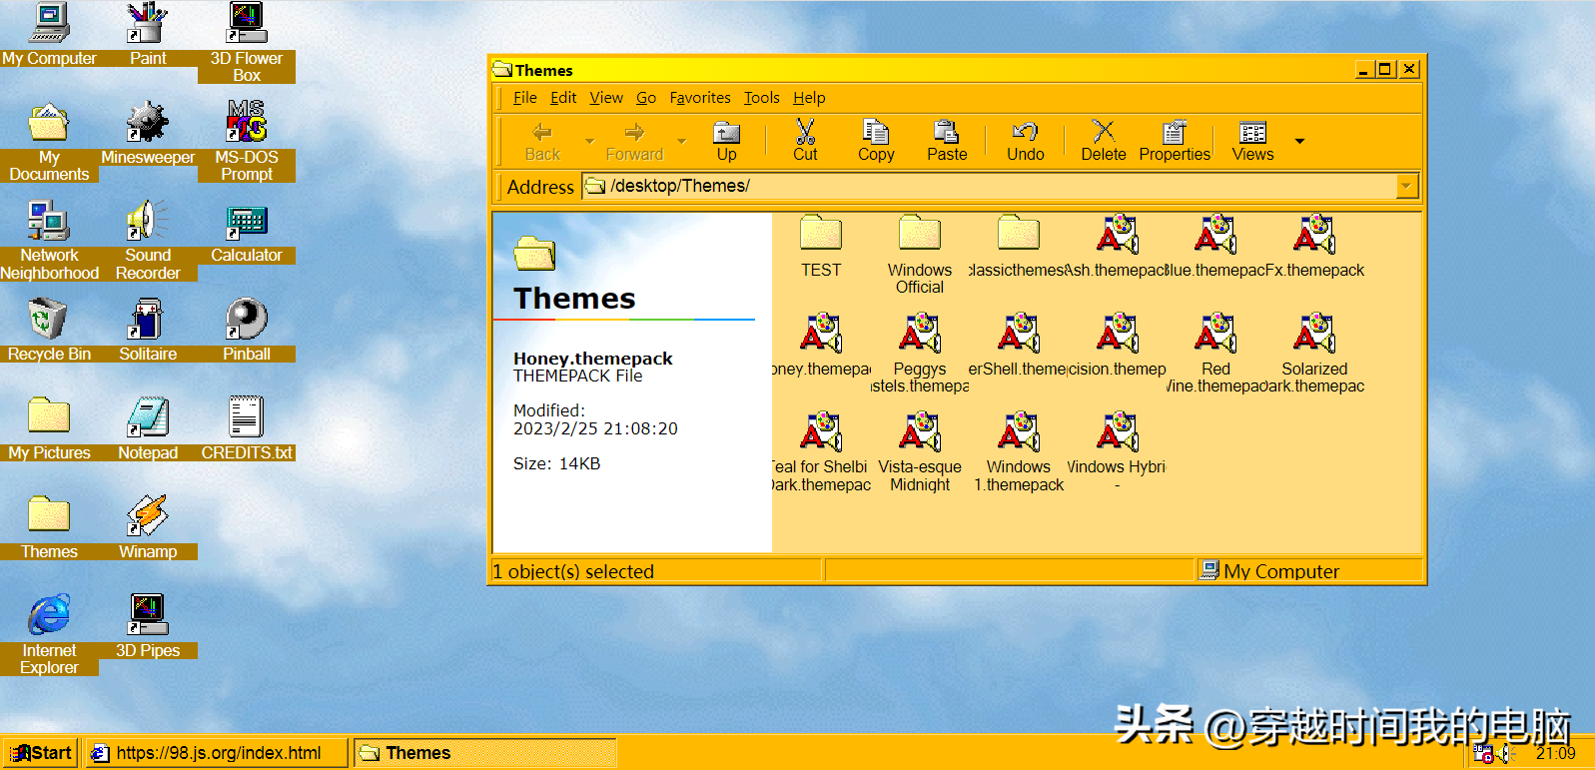Screen dimensions: 1595x770
Task: Select the Solarized Dark.themepack file
Action: [1314, 353]
